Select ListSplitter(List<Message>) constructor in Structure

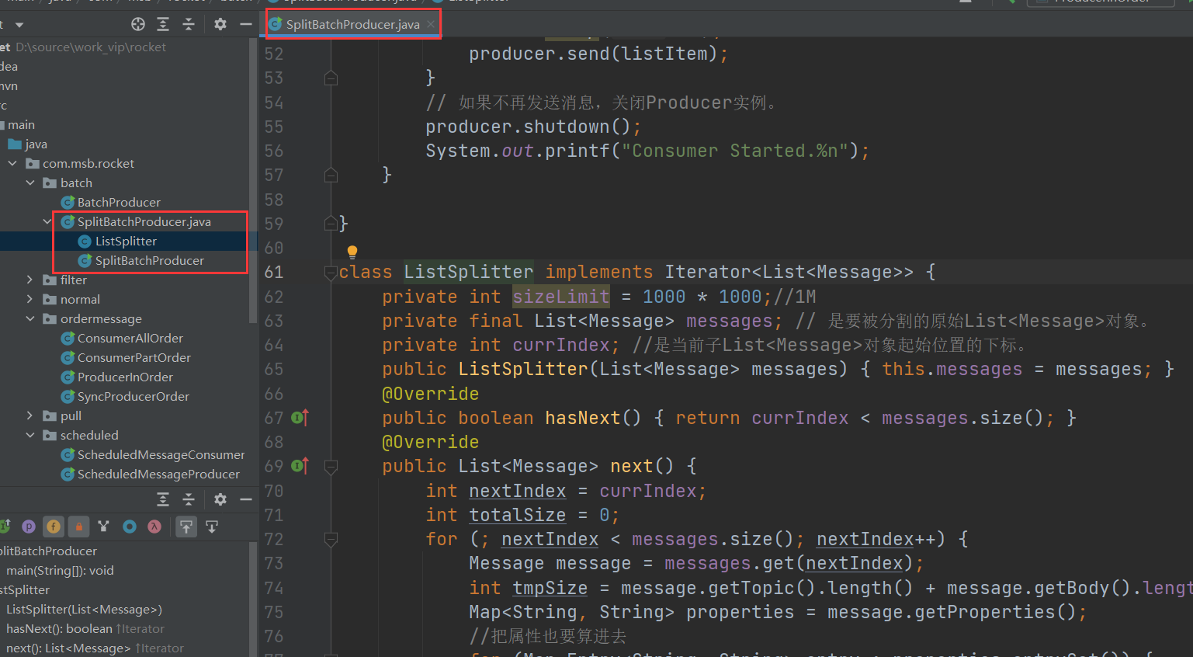[84, 609]
